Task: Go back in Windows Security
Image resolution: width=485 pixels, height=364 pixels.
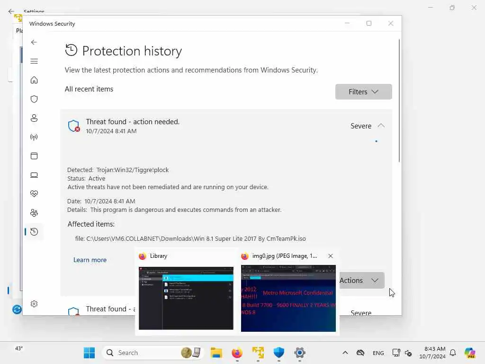Action: click(34, 42)
